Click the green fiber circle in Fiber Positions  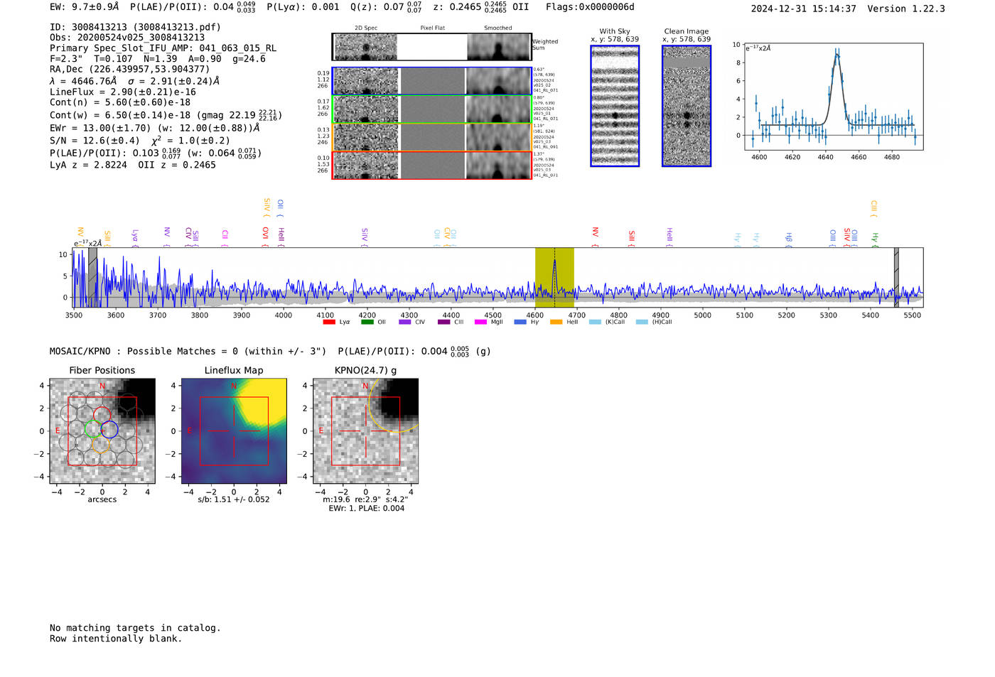(x=93, y=429)
